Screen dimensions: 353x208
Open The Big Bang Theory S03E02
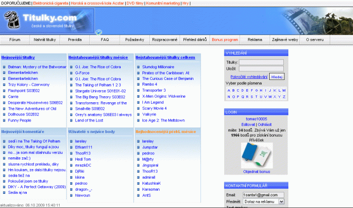(x=100, y=97)
